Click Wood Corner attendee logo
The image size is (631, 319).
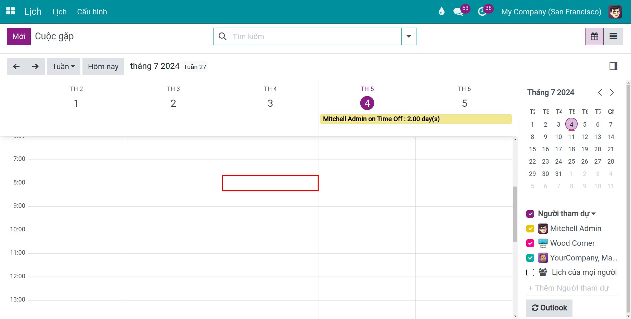pos(543,243)
